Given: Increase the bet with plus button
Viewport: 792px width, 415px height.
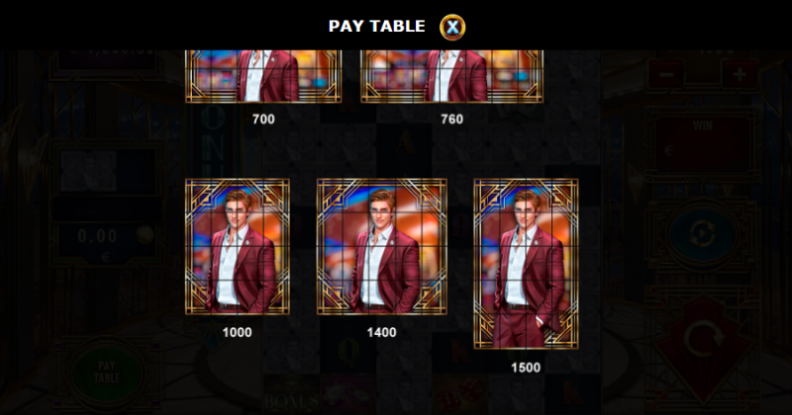Looking at the screenshot, I should (x=740, y=75).
